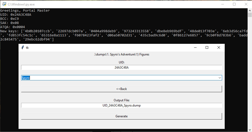Click 'SAK: 0x08' console line
Viewport: 252px width, 132px height.
[10, 23]
